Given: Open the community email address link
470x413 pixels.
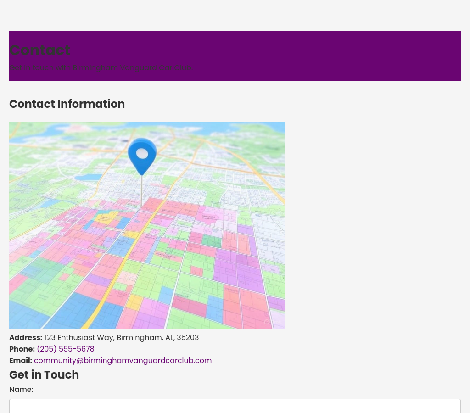Looking at the screenshot, I should pyautogui.click(x=123, y=360).
